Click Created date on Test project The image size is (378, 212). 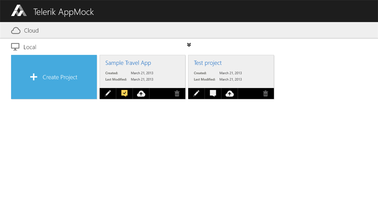click(x=230, y=73)
